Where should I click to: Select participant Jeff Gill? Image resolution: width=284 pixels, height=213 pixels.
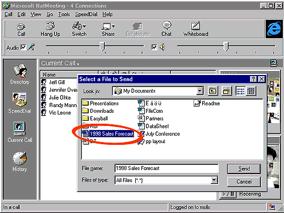pyautogui.click(x=53, y=82)
